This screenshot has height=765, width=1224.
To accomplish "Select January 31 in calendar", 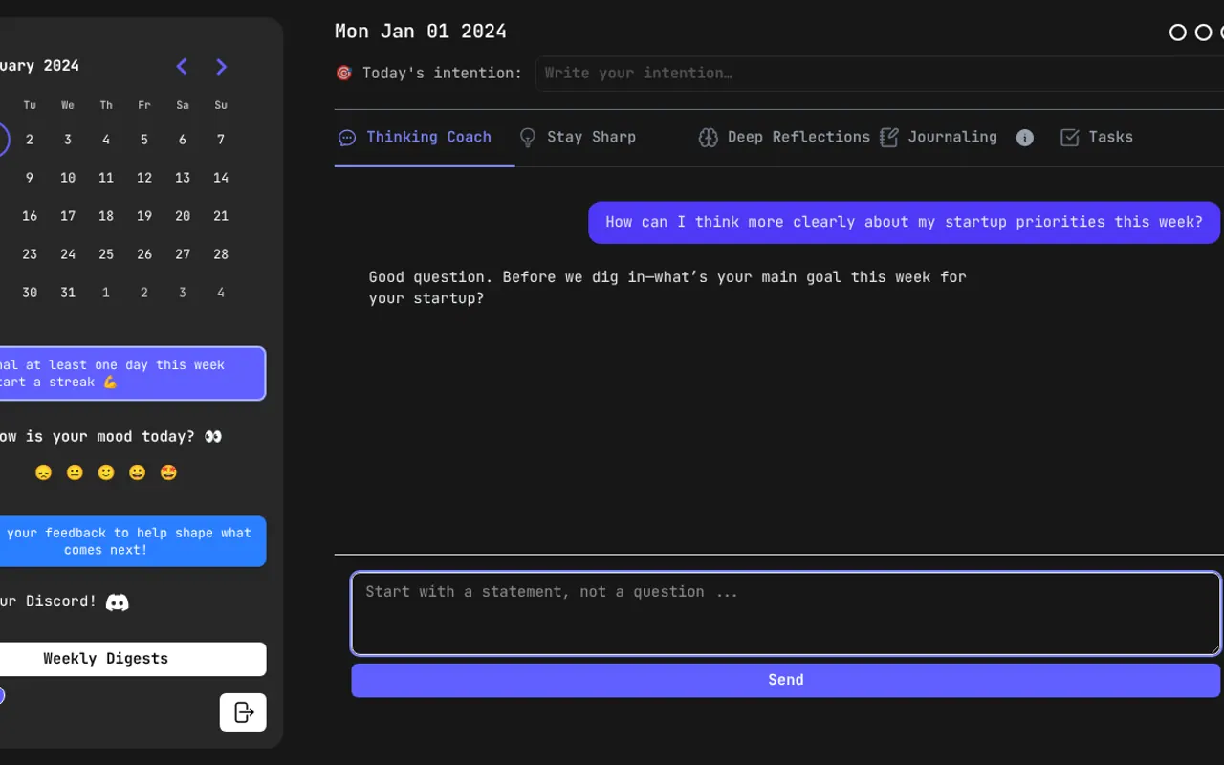I will point(68,293).
